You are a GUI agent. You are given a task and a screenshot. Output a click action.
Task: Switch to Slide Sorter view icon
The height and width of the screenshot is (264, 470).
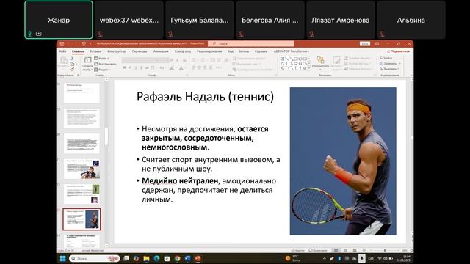click(x=345, y=250)
